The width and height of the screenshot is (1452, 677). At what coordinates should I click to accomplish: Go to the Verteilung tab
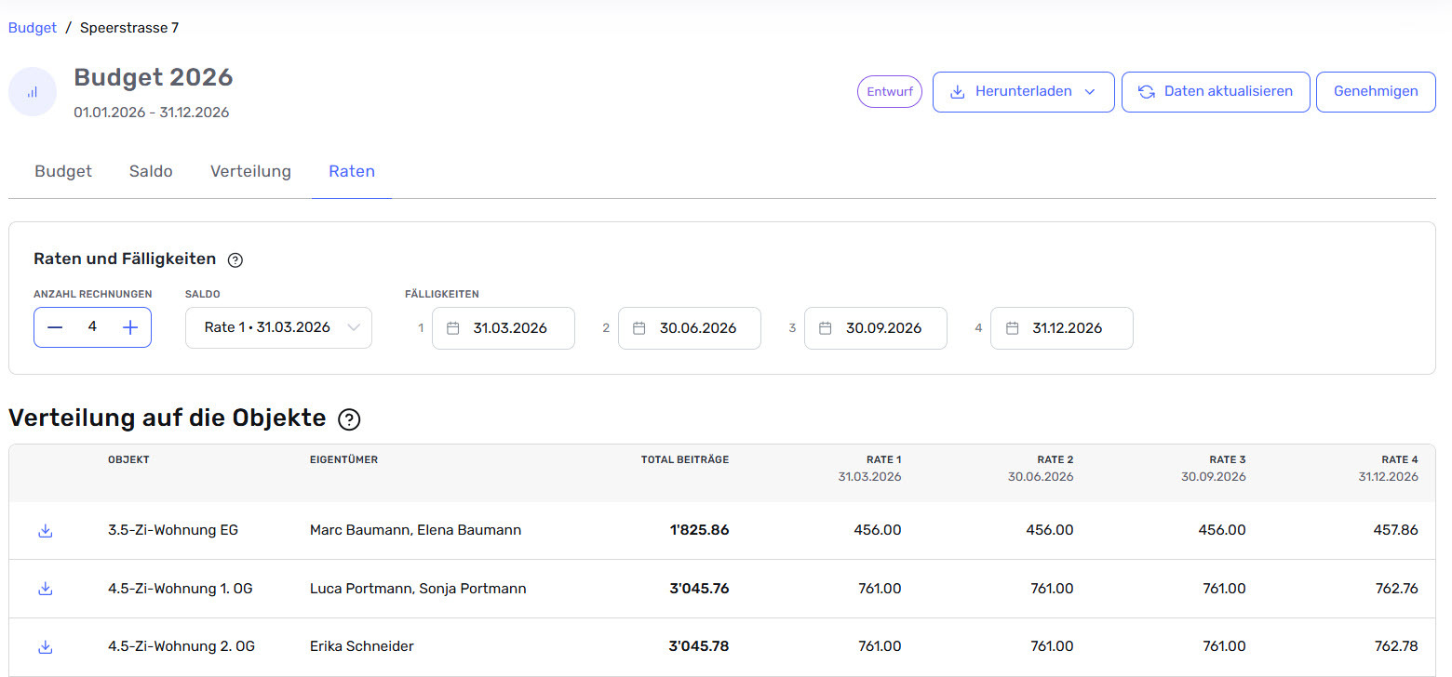click(x=250, y=171)
